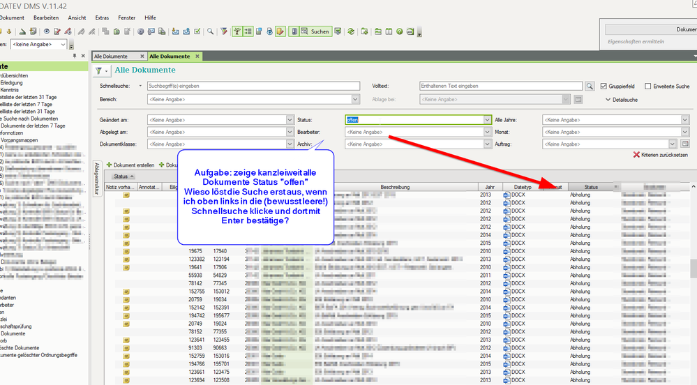
Task: Enable the Erweiterte Suche checkbox
Action: pos(647,86)
